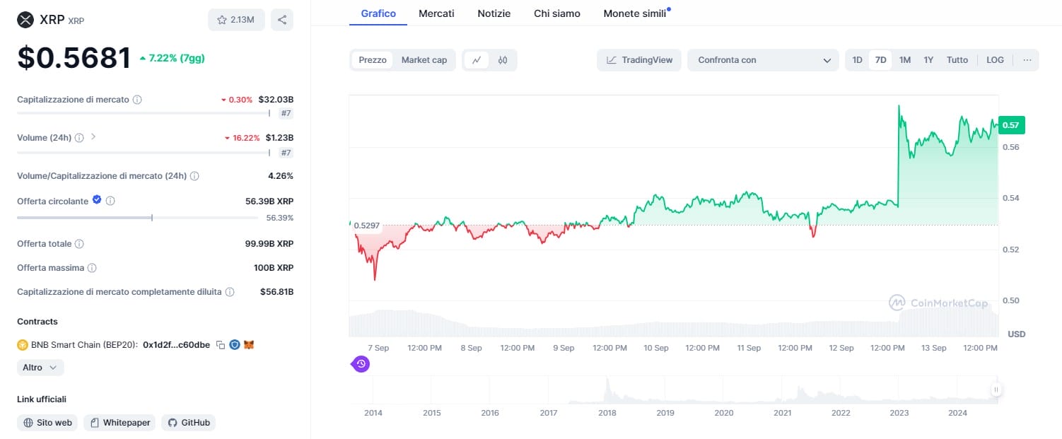Click the TradingView button

point(639,60)
